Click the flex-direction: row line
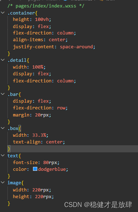The image size is (138, 212). coord(40,108)
